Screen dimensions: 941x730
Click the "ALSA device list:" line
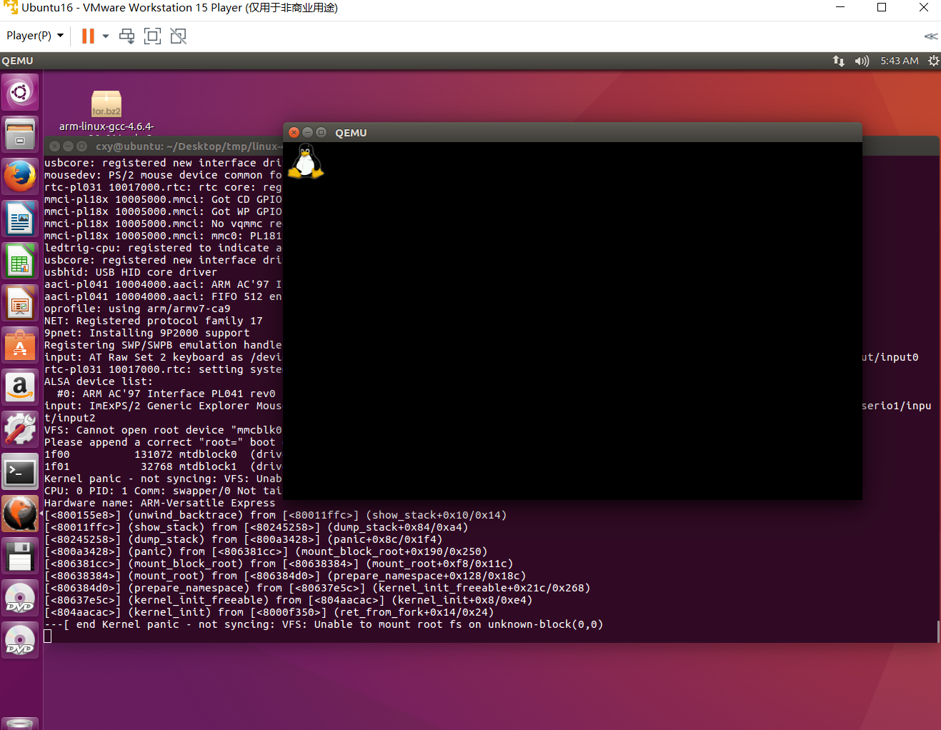tap(99, 381)
